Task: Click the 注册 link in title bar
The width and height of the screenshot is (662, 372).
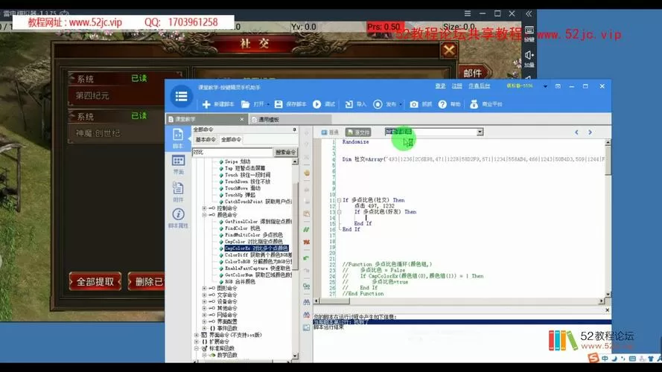Action: pyautogui.click(x=456, y=86)
